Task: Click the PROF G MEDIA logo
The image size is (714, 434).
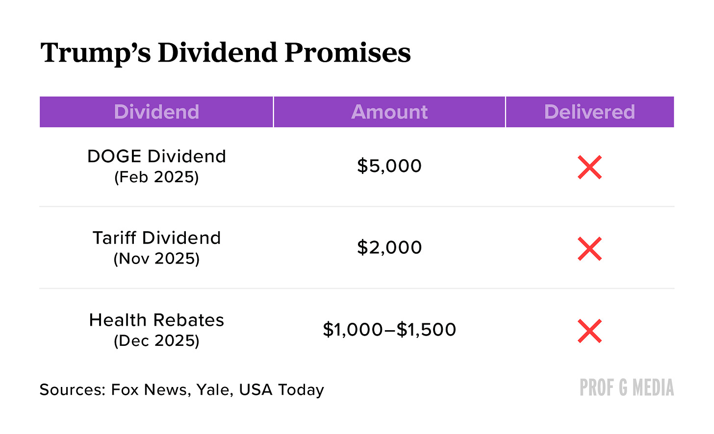Action: (627, 387)
